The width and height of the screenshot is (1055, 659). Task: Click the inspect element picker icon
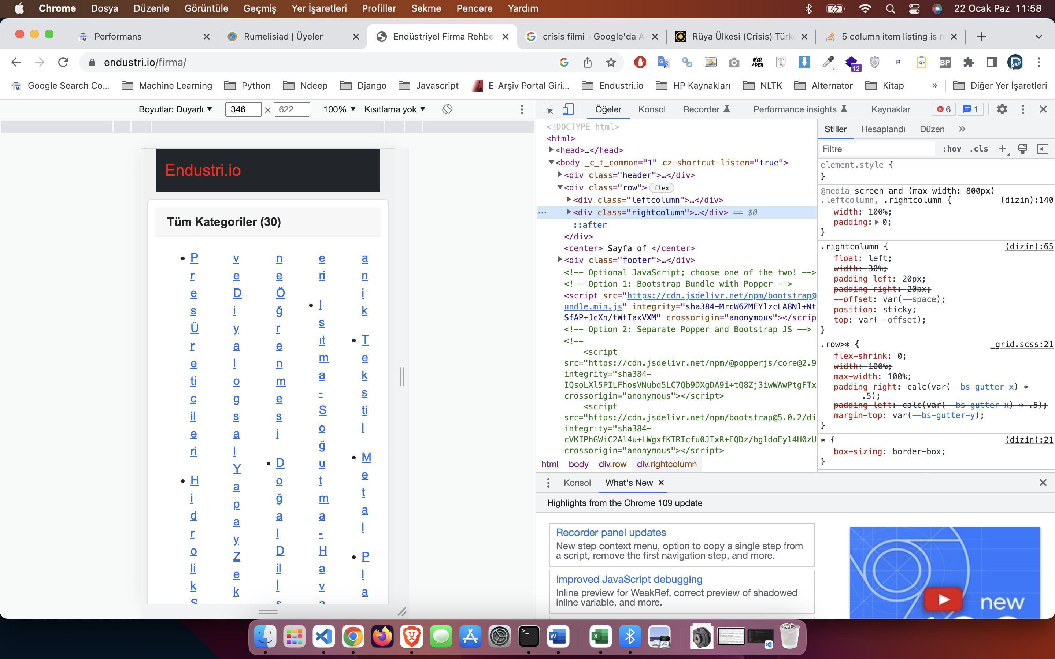coord(548,109)
